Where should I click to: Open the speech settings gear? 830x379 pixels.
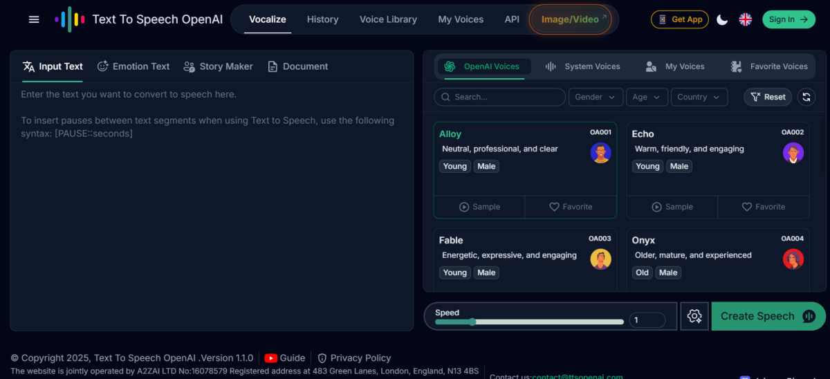pyautogui.click(x=694, y=316)
